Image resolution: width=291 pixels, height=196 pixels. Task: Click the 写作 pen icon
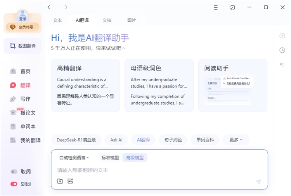point(13,99)
